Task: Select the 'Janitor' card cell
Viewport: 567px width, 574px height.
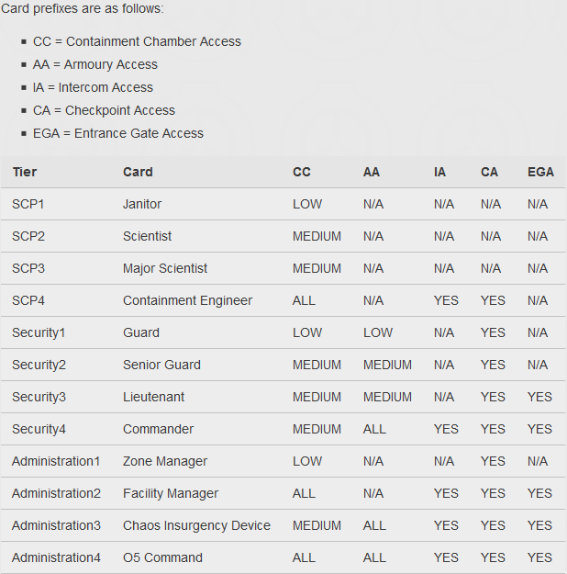Action: pyautogui.click(x=142, y=204)
